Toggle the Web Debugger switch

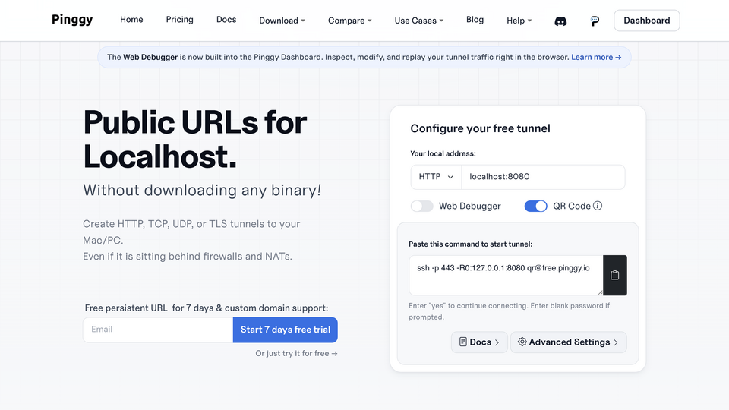point(421,206)
